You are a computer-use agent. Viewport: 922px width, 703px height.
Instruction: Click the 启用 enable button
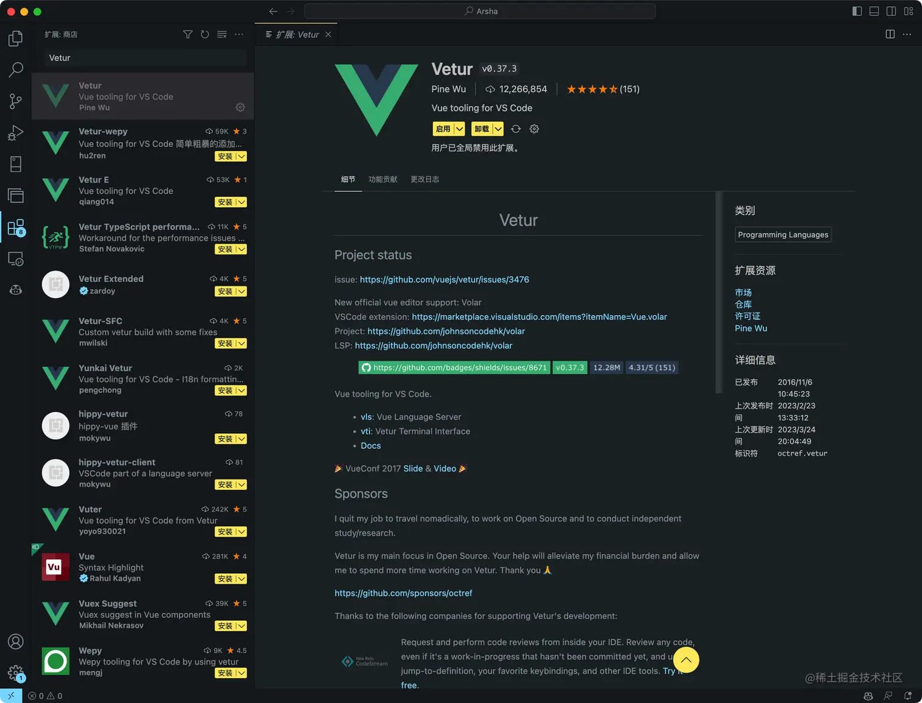click(x=443, y=129)
